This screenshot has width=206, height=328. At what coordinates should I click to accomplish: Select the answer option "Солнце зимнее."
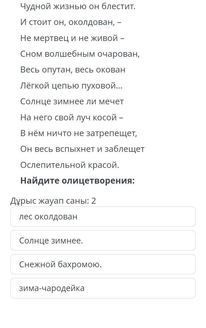[103, 240]
